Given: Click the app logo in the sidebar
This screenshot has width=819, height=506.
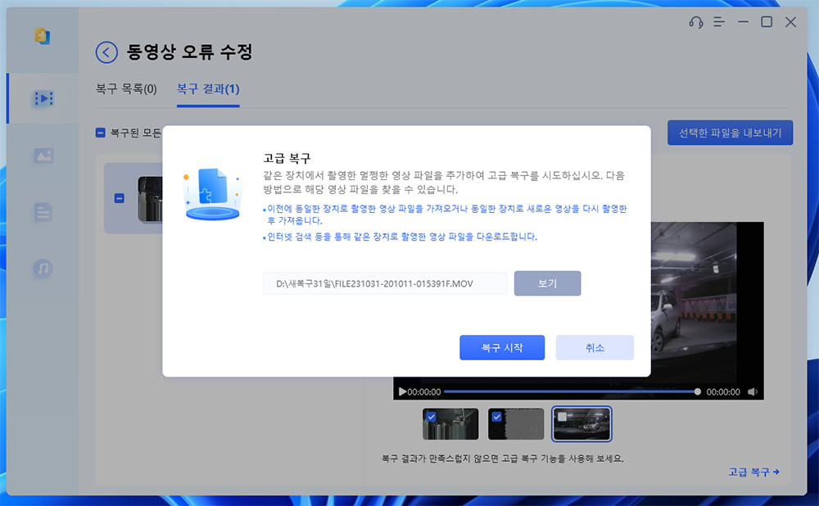Looking at the screenshot, I should click(x=43, y=36).
